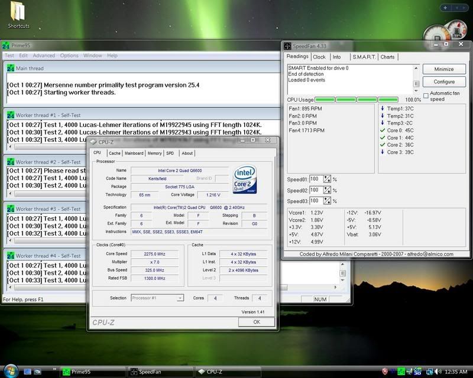Viewport: 473px width, 378px height.
Task: Click the green Prime95 icon in the system tray
Action: 400,371
